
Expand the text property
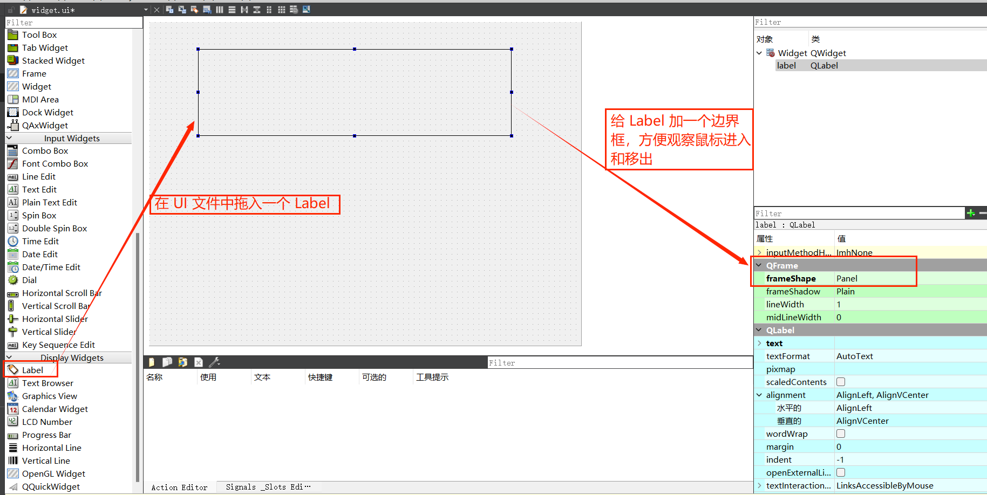pyautogui.click(x=759, y=343)
